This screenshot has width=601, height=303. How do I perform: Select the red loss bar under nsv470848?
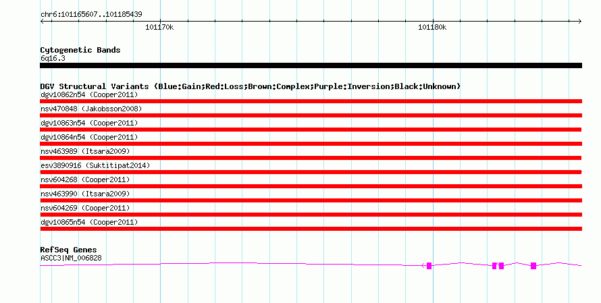click(x=311, y=115)
